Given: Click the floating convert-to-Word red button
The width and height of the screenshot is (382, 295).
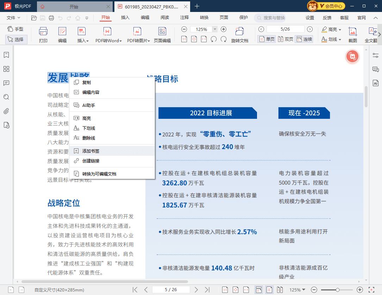Looking at the screenshot, I should [x=352, y=56].
